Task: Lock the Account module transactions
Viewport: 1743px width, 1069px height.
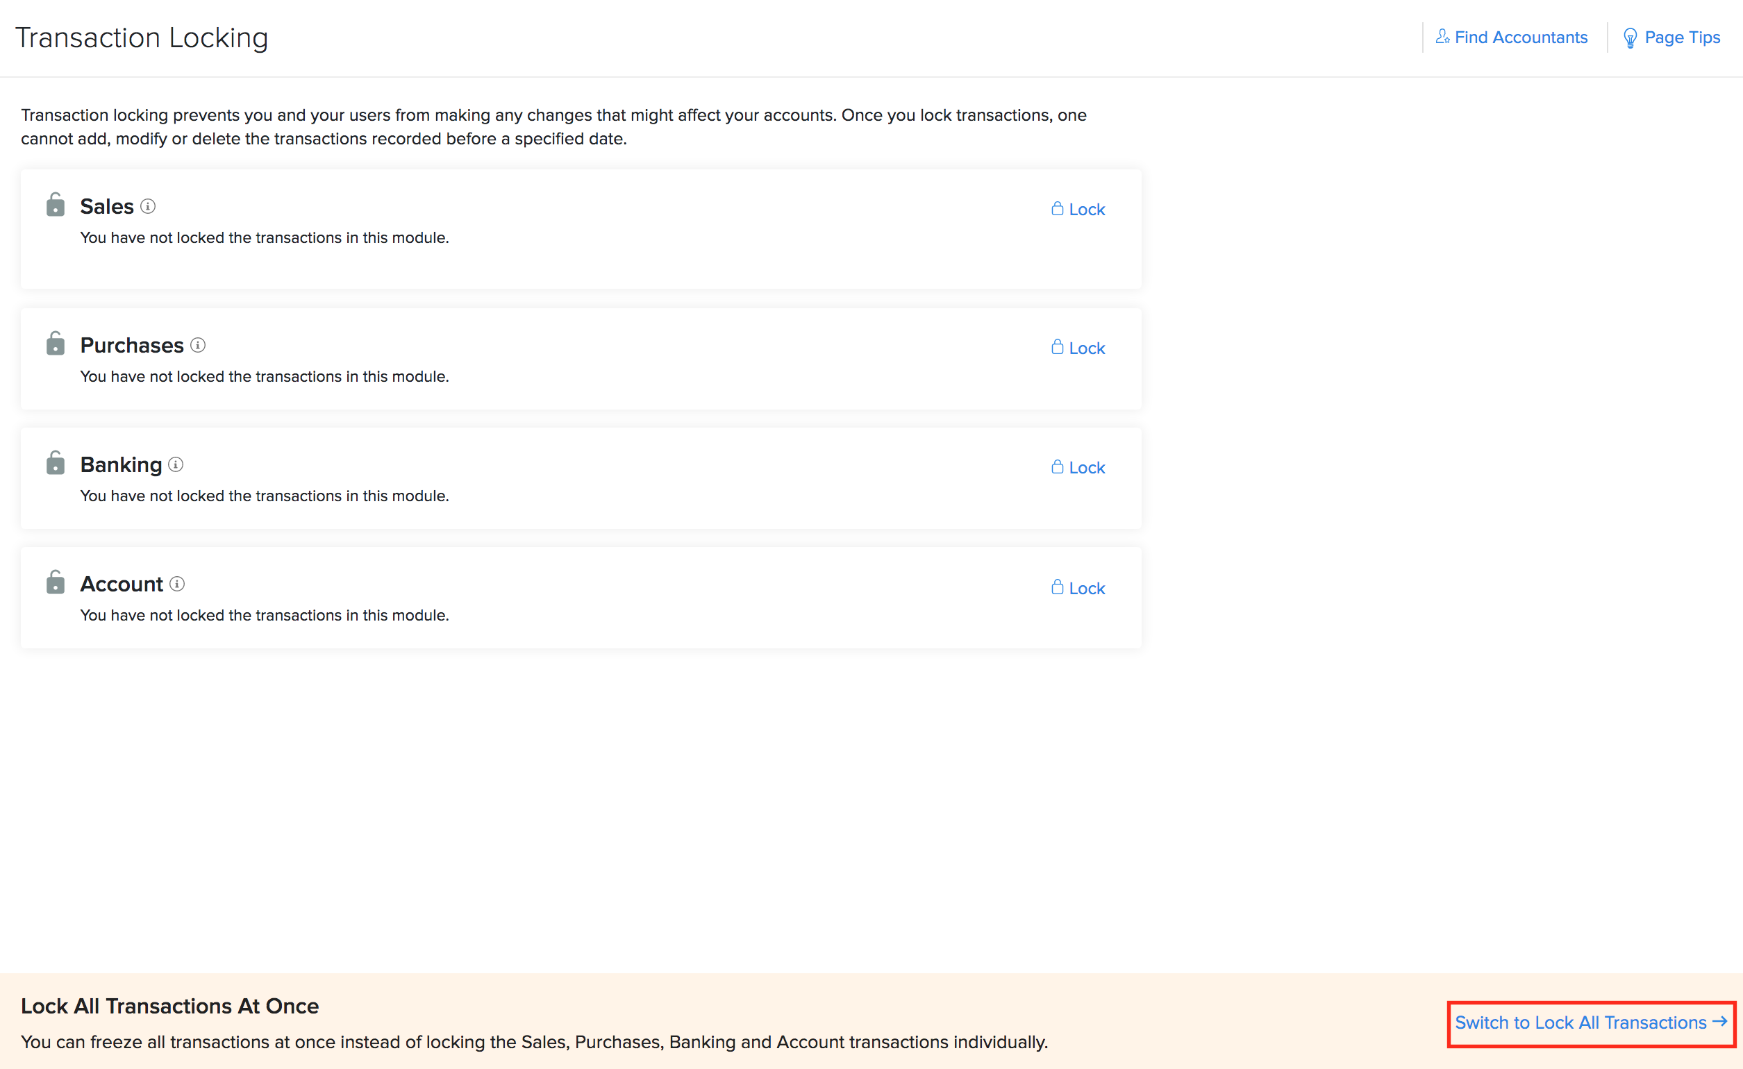Action: pos(1078,588)
